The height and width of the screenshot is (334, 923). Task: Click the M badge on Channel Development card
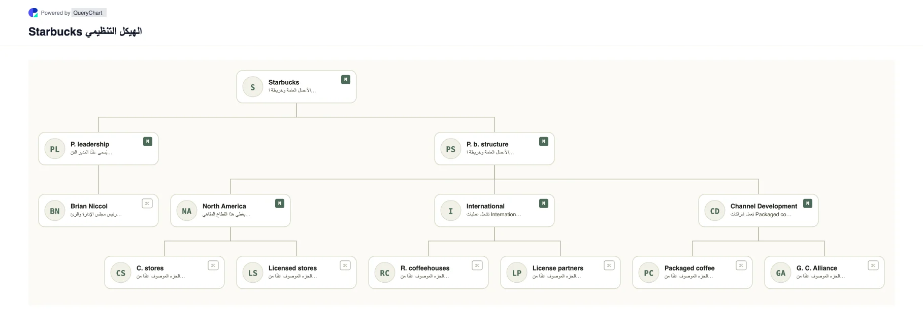point(808,204)
